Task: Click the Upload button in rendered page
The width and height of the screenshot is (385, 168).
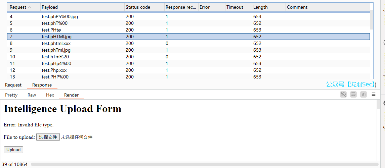Action: tap(13, 150)
